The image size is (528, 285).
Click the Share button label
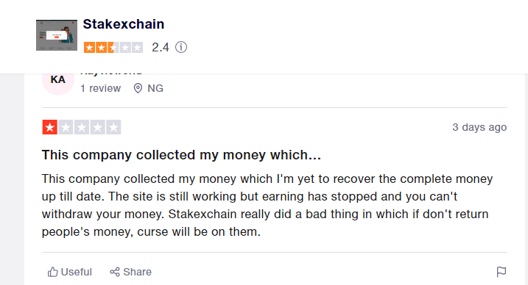[138, 272]
